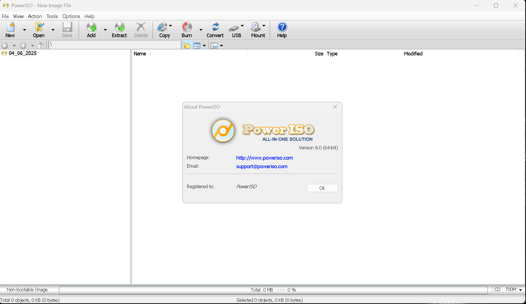Viewport: 526px width, 304px height.
Task: Sort file list by Modified column
Action: [x=460, y=54]
